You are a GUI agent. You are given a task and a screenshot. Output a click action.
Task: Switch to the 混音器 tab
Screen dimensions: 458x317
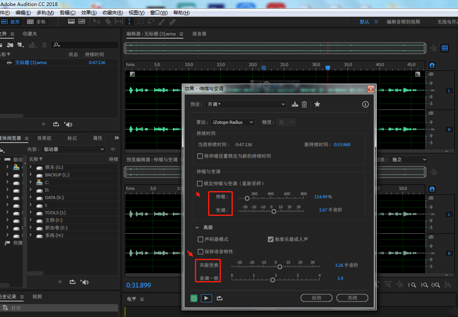coord(199,34)
